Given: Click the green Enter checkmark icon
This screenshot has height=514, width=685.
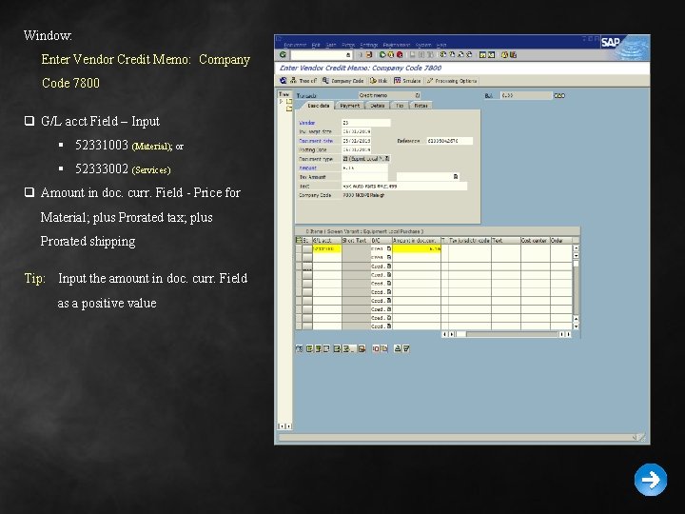Looking at the screenshot, I should [283, 54].
